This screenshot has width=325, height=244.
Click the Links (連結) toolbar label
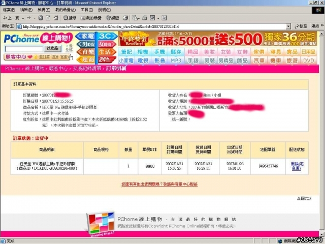(x=315, y=26)
